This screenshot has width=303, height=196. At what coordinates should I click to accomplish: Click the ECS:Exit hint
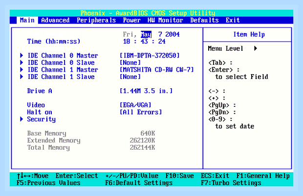(x=215, y=176)
